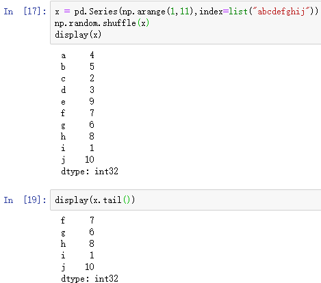321x283 pixels.
Task: Click row "b 5" in the first output
Action: click(77, 67)
